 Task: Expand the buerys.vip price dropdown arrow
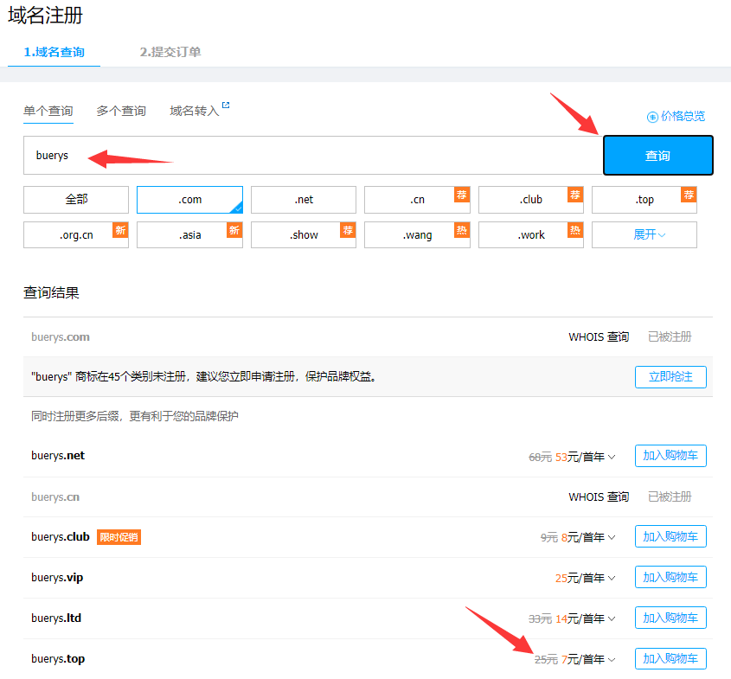(612, 579)
